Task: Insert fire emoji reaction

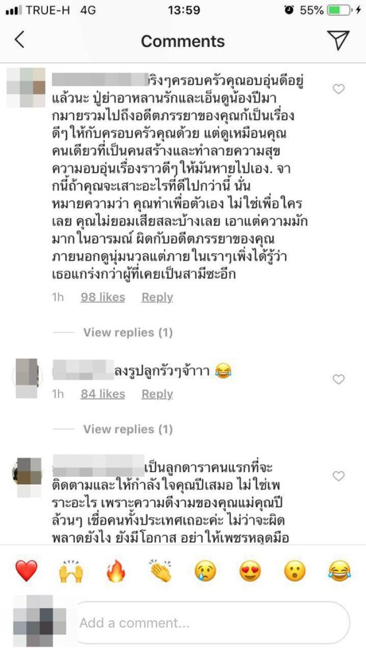Action: point(116,571)
